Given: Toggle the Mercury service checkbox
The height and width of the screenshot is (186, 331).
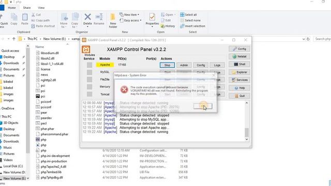Looking at the screenshot, I should pyautogui.click(x=89, y=87).
